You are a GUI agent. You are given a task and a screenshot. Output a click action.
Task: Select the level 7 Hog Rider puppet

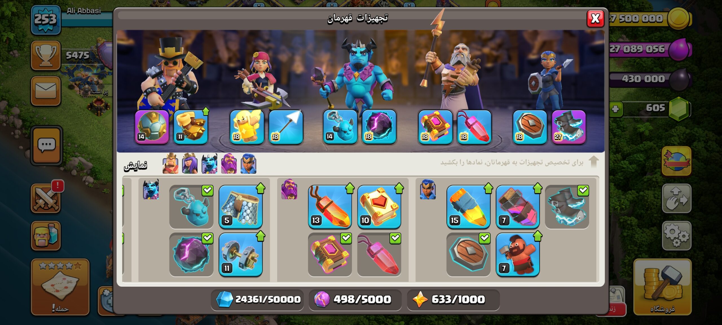518,254
